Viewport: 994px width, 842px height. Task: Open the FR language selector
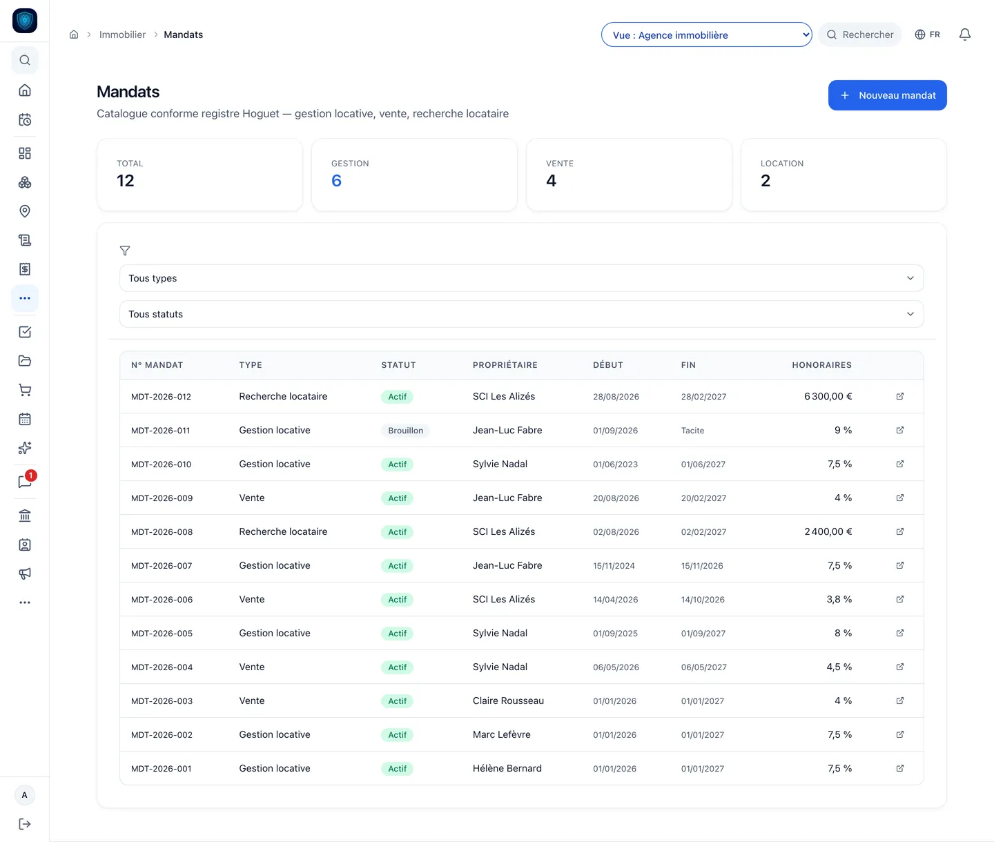point(927,35)
